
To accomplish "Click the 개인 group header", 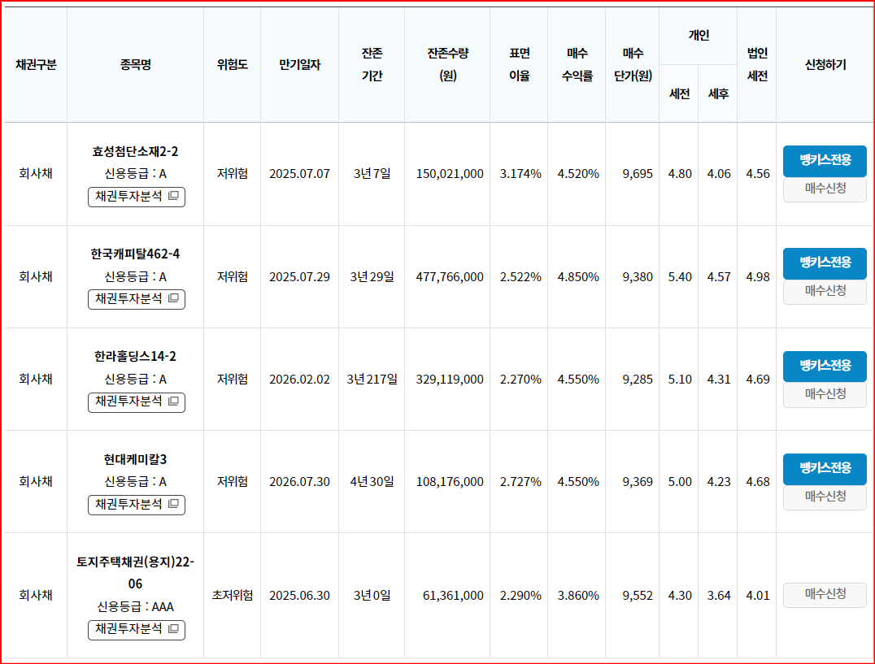I will click(698, 36).
